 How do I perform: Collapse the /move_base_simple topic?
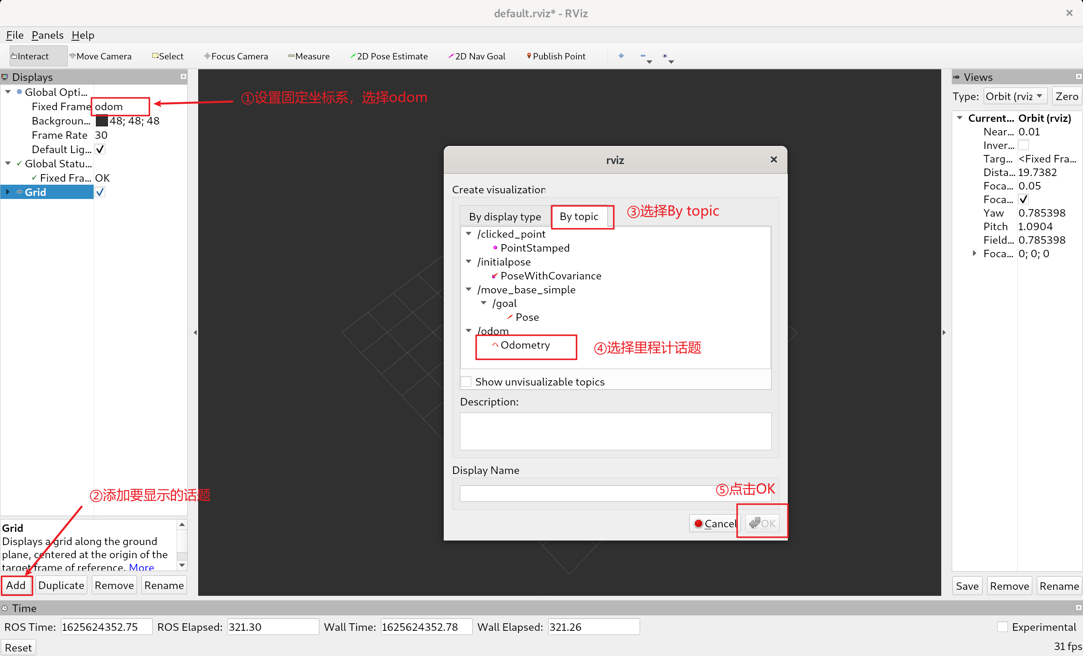click(469, 289)
